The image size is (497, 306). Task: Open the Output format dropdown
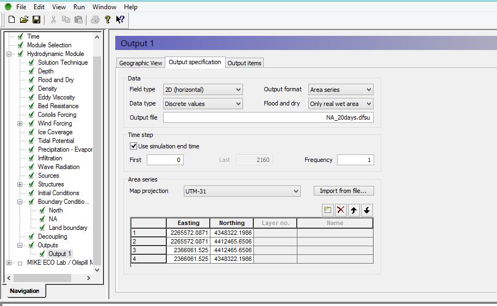pos(341,90)
